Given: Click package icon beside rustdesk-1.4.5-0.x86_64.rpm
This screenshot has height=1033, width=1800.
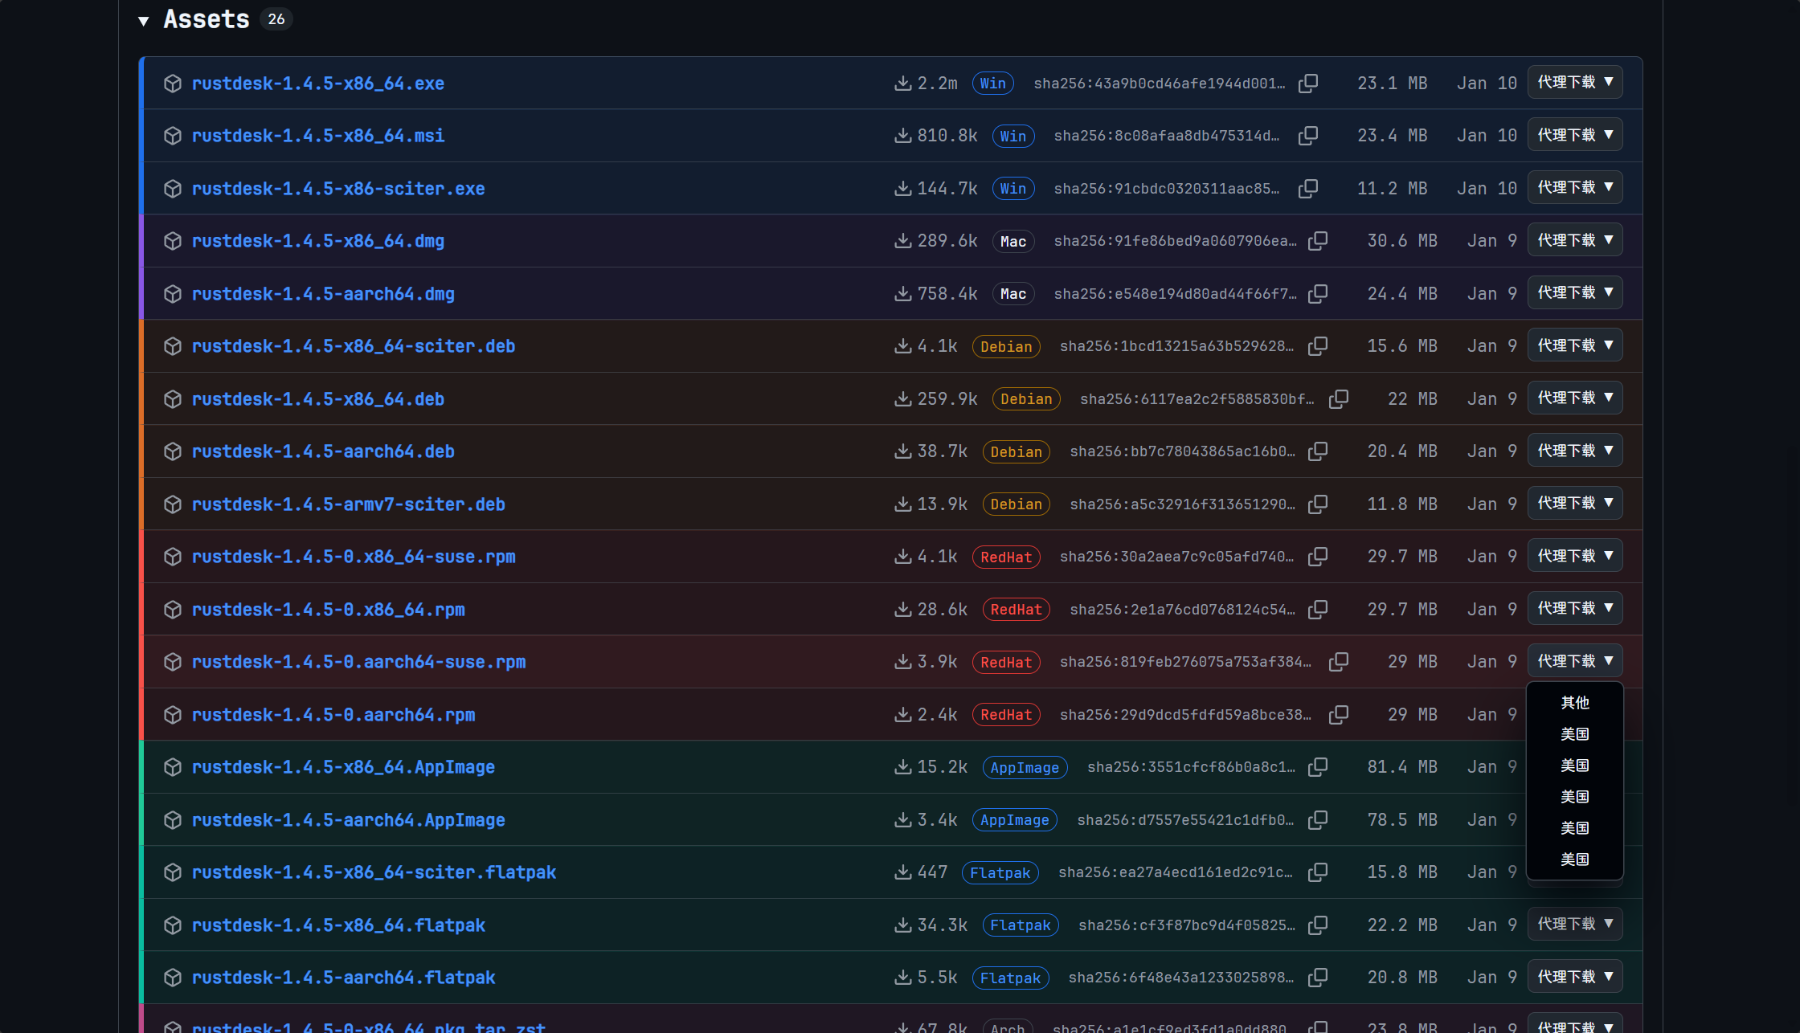Looking at the screenshot, I should (173, 610).
